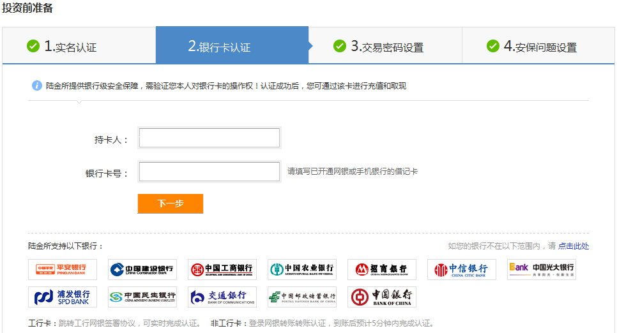The image size is (617, 333).
Task: Choose the SPD Bank logo
Action: (x=63, y=297)
